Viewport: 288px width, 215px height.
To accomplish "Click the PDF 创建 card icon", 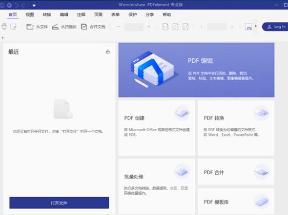I will (182, 113).
